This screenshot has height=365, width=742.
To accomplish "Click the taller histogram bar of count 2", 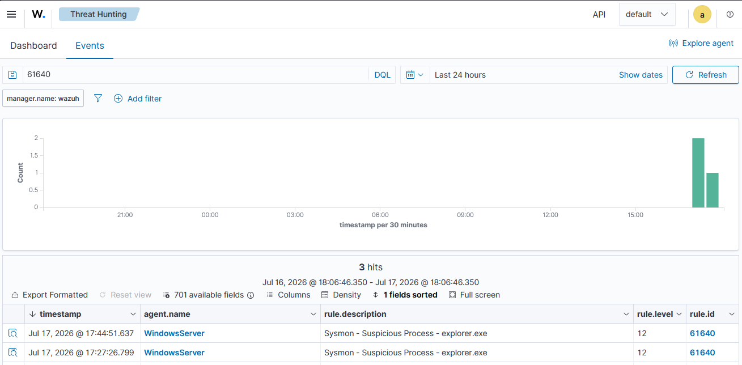I will (698, 173).
